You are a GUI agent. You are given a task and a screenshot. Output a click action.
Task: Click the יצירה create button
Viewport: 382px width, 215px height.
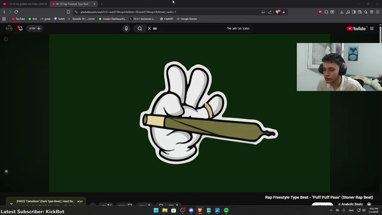35,28
